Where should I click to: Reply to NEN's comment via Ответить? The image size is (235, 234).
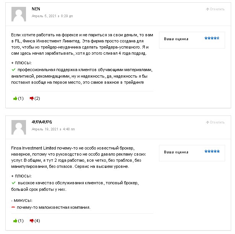[x=217, y=9]
